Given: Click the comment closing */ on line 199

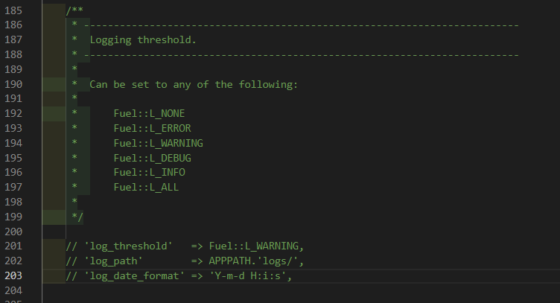Looking at the screenshot, I should [77, 217].
